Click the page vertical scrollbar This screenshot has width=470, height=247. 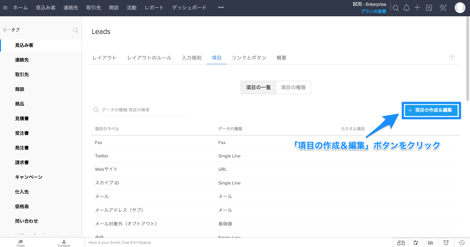pos(468,59)
